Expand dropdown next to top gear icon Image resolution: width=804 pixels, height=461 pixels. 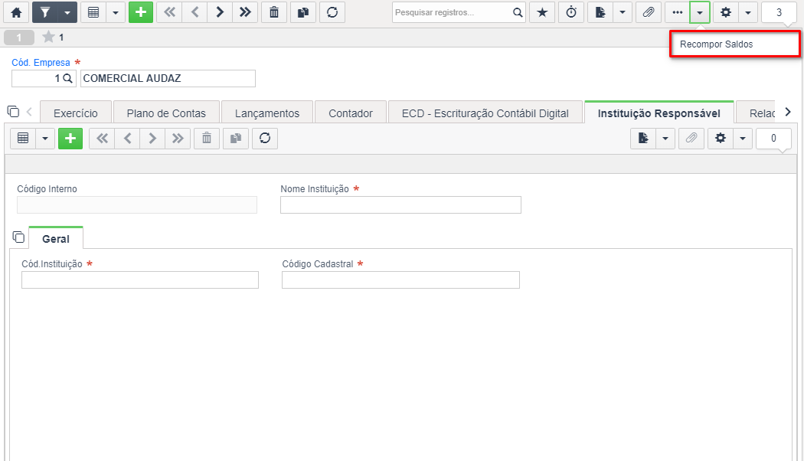tap(748, 12)
